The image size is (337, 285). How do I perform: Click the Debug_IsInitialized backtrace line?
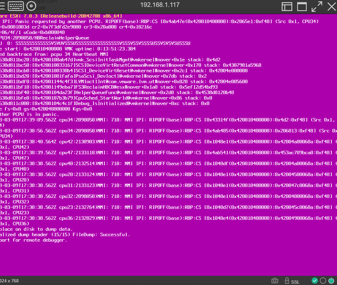point(105,103)
